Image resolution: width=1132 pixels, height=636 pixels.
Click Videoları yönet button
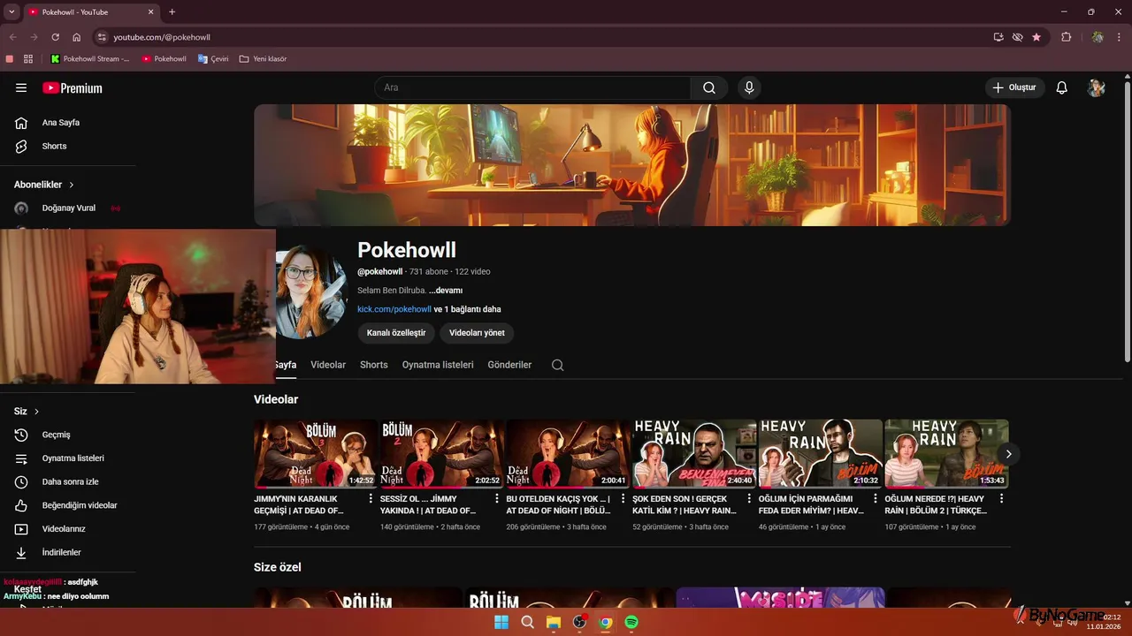pos(477,333)
